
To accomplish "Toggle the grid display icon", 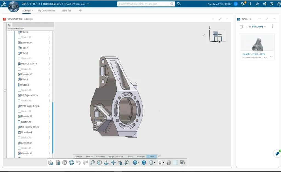I will click(x=176, y=163).
